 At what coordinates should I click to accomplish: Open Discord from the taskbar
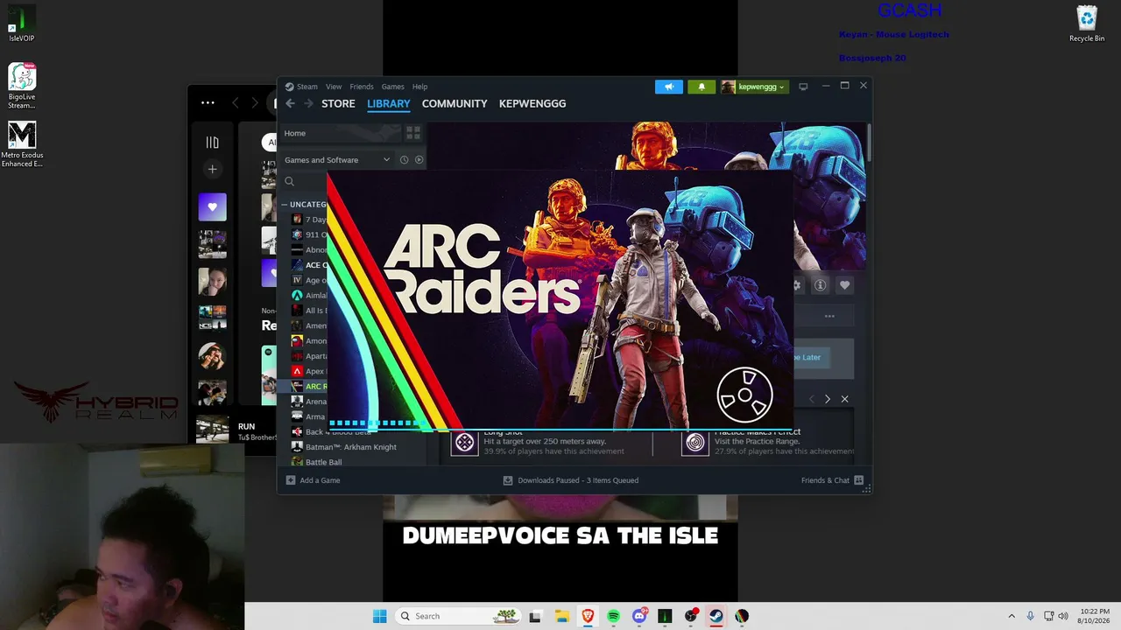(639, 616)
